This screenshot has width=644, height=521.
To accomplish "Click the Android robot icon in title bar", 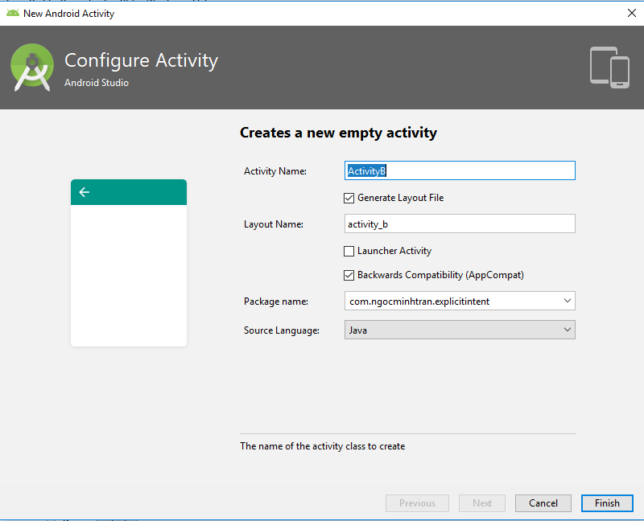I will pos(13,13).
